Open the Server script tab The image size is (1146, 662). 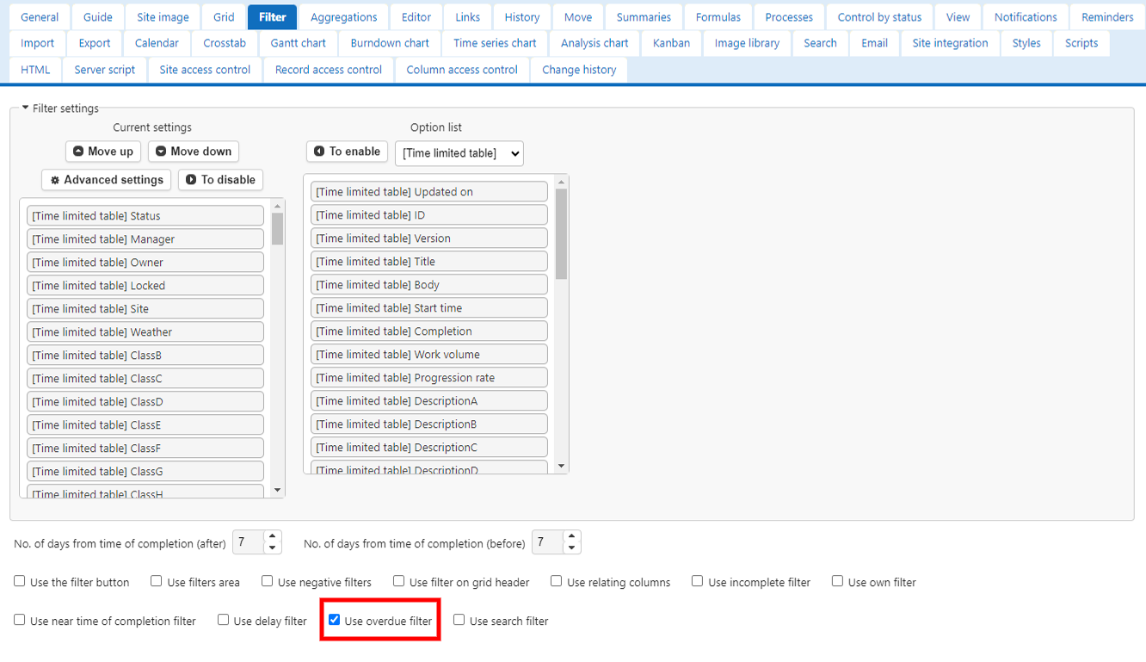tap(105, 70)
